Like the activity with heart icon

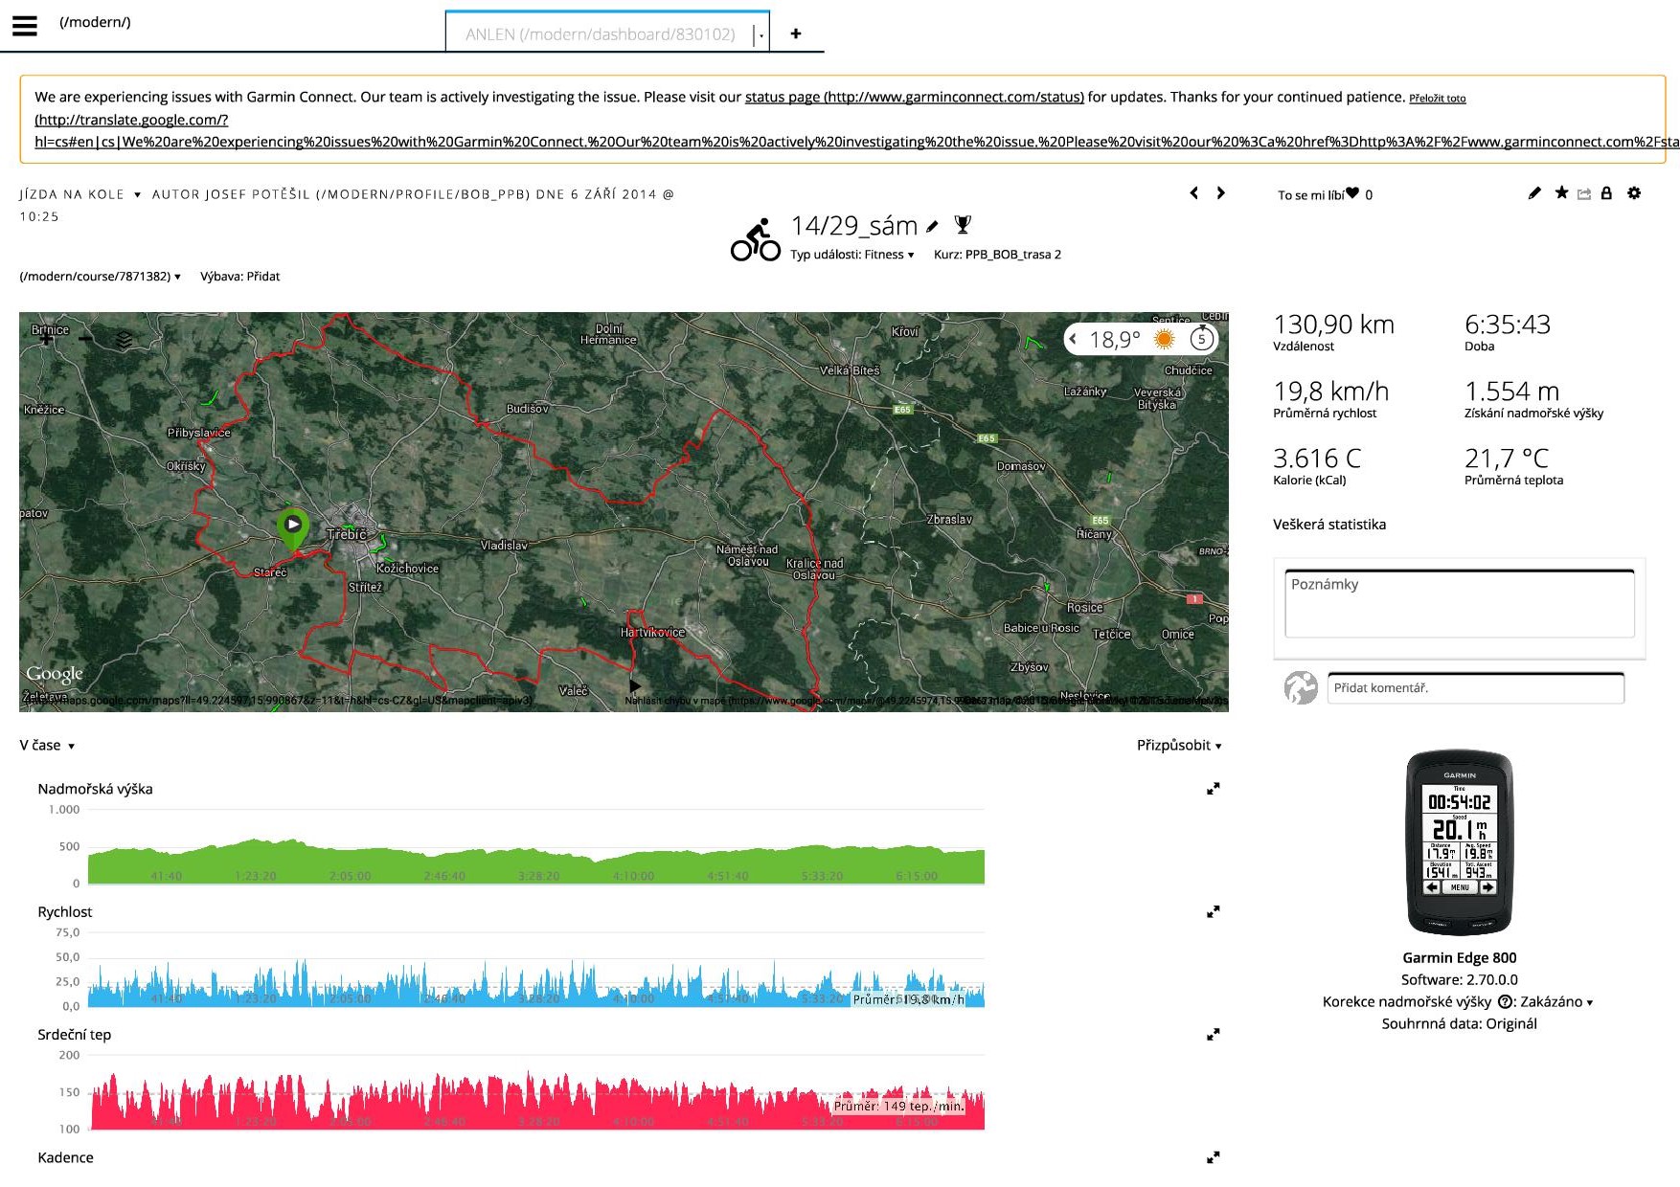point(1352,193)
